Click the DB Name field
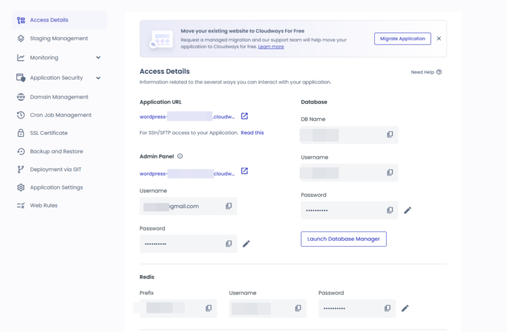507x332 pixels. click(350, 134)
